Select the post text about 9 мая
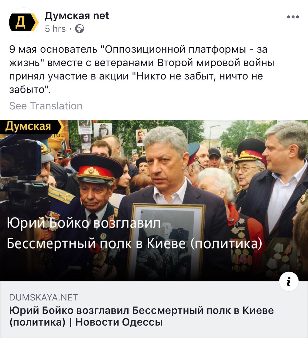308x340 pixels. (x=142, y=70)
